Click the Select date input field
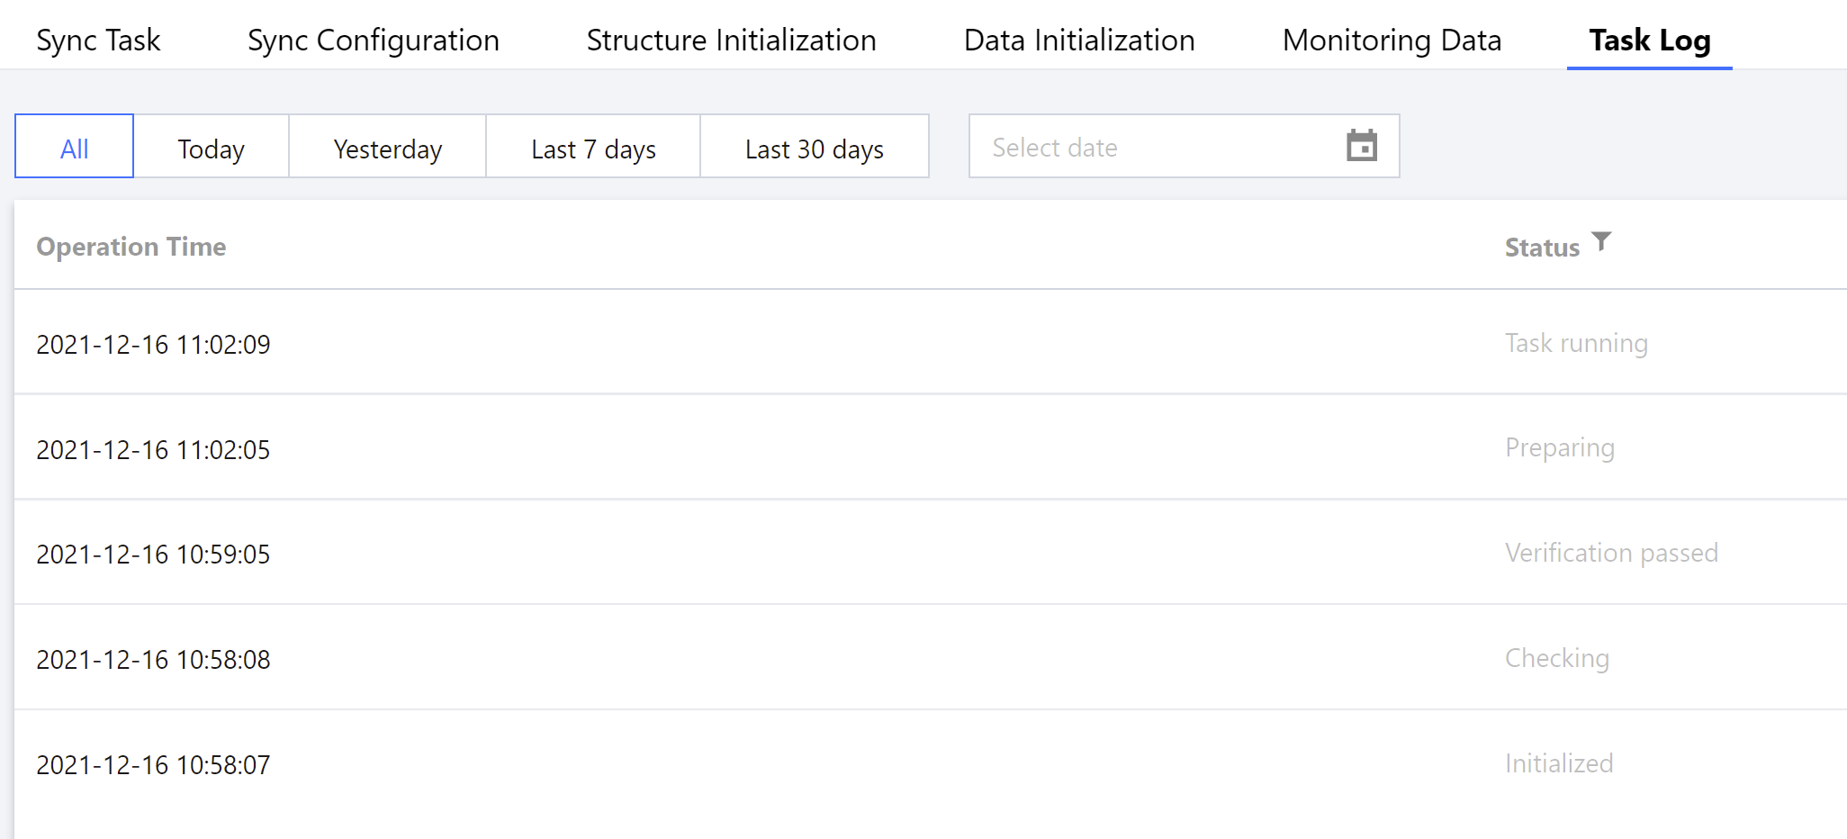1847x839 pixels. [1152, 147]
